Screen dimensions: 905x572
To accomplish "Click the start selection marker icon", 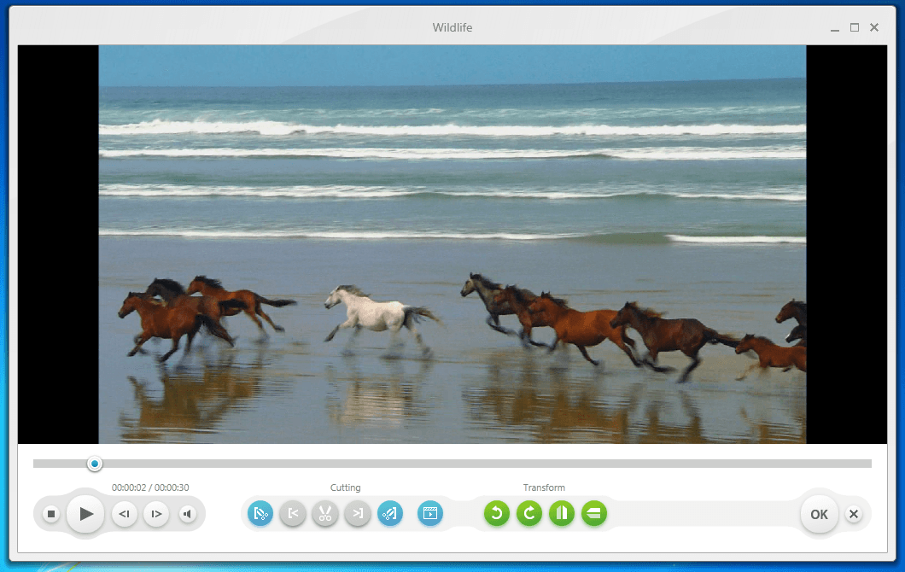I will point(260,513).
